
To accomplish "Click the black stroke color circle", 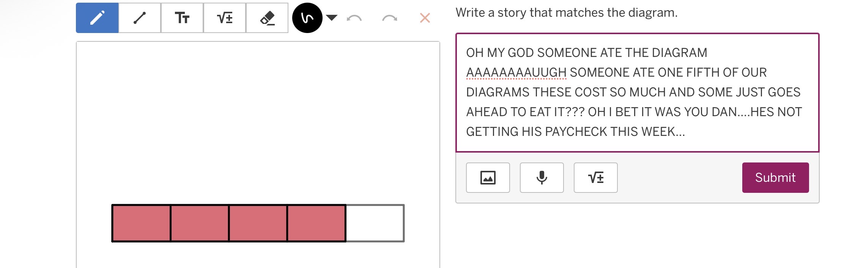I will 307,18.
